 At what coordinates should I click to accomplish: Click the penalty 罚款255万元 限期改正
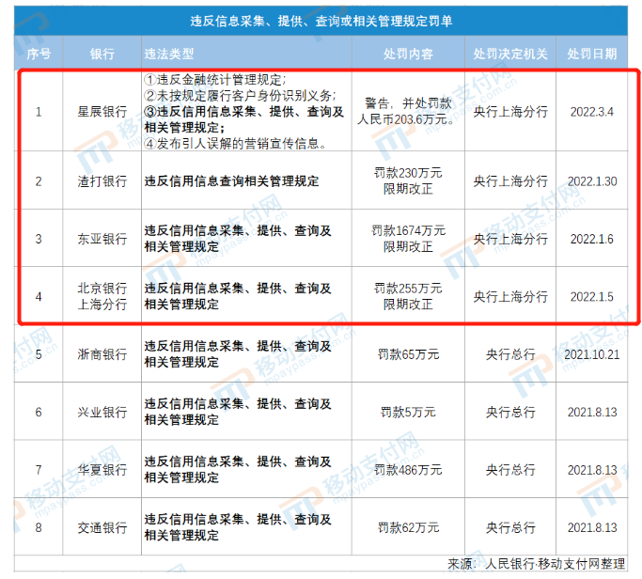408,296
